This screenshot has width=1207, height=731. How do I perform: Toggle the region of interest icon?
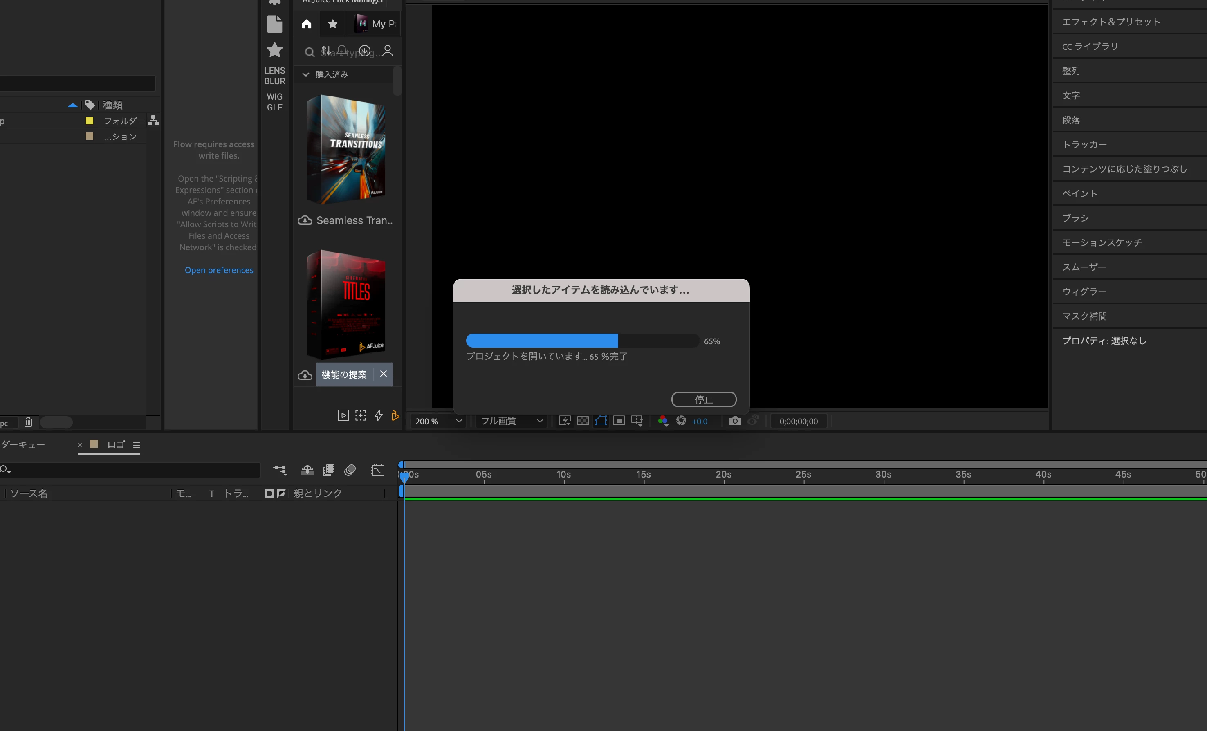619,421
